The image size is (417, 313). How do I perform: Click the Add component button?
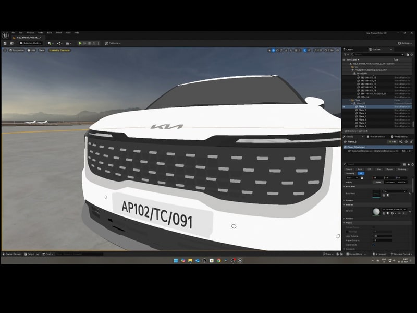click(393, 141)
